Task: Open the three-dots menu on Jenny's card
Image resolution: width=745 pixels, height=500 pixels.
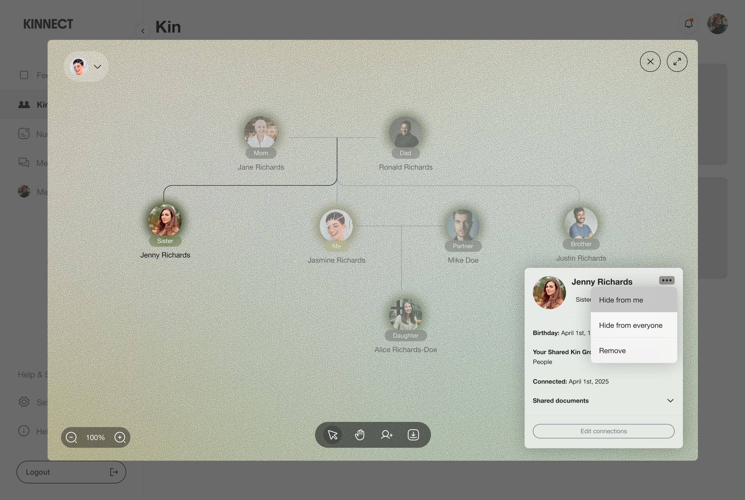Action: click(x=667, y=280)
